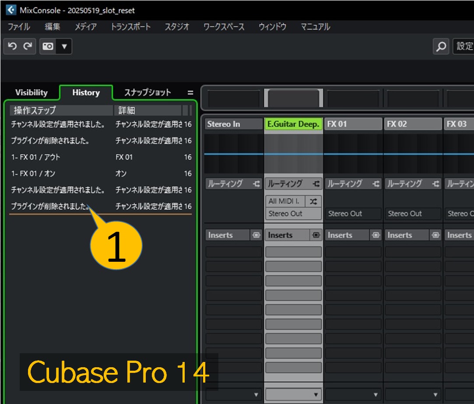This screenshot has height=404, width=474.
Task: Click routing icon on FX 02 ルーティング header
Action: pyautogui.click(x=435, y=183)
